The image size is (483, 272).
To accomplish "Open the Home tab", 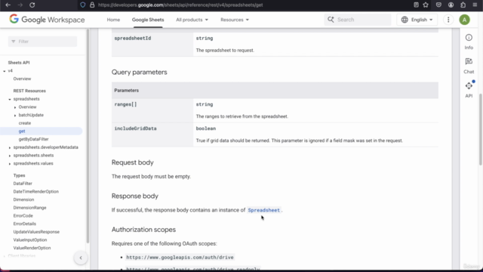I will click(x=113, y=20).
